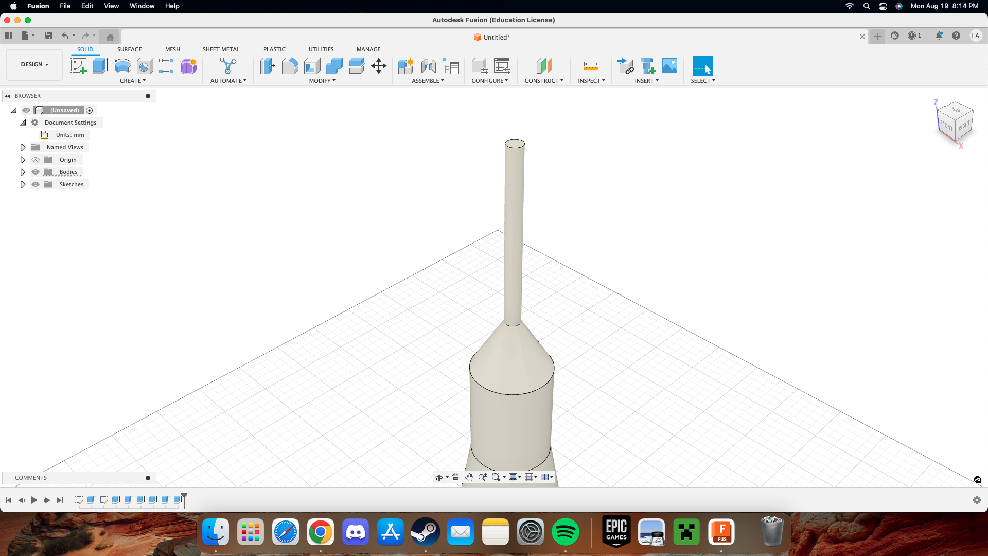Select the Measure tool in INSPECT
The image size is (988, 556).
[589, 66]
